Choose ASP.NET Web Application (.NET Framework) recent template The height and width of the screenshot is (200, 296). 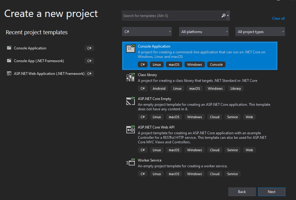[x=49, y=74]
